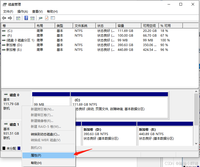Click the 磁盘 1 disk icon in lower pane
This screenshot has width=200, height=167.
click(x=6, y=124)
